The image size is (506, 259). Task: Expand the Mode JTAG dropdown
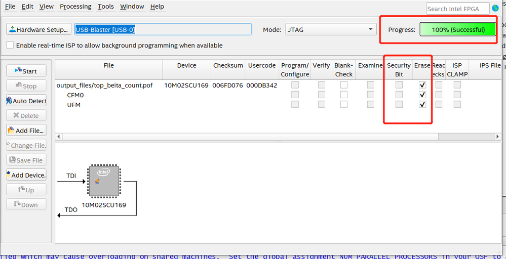[331, 30]
